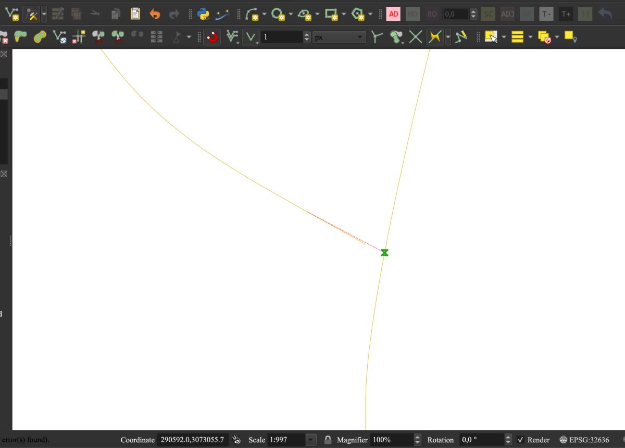Select the Split Features scissors tool
This screenshot has width=625, height=448.
(98, 37)
